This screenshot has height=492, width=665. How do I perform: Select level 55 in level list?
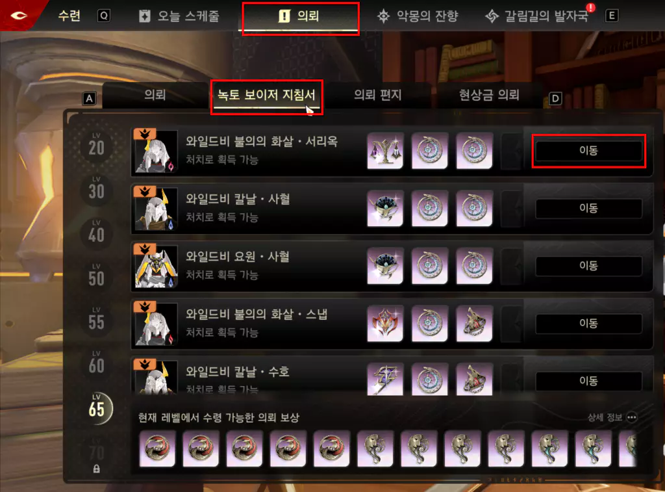click(96, 320)
